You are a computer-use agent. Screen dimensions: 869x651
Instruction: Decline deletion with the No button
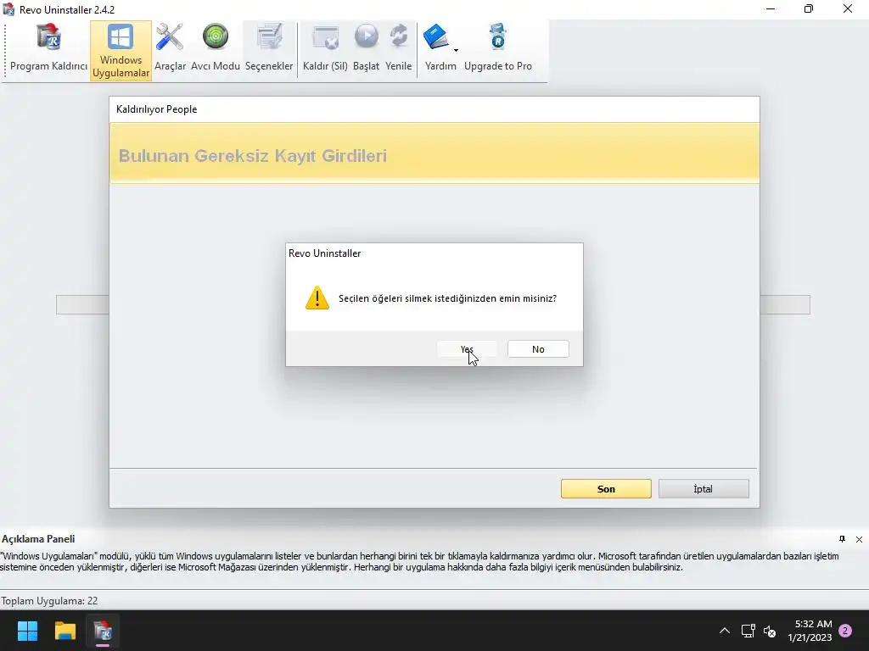tap(538, 349)
